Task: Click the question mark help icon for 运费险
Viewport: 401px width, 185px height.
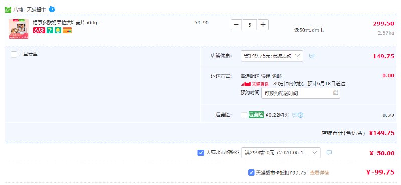Action: click(300, 115)
